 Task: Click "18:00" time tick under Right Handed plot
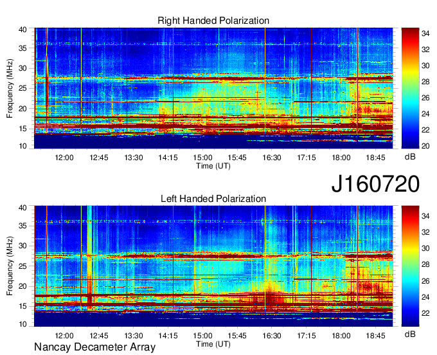(341, 158)
